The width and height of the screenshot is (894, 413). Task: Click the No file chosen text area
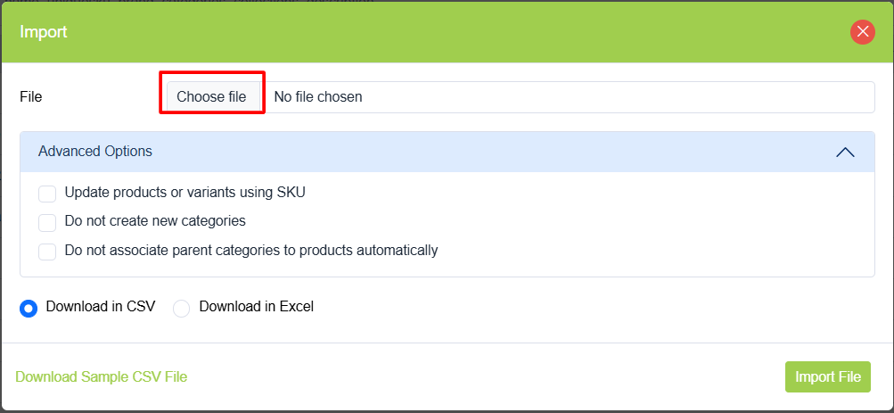[318, 96]
